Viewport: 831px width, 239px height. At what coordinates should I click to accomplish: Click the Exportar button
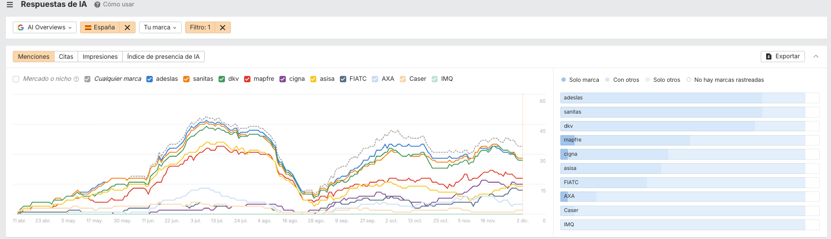pyautogui.click(x=783, y=56)
